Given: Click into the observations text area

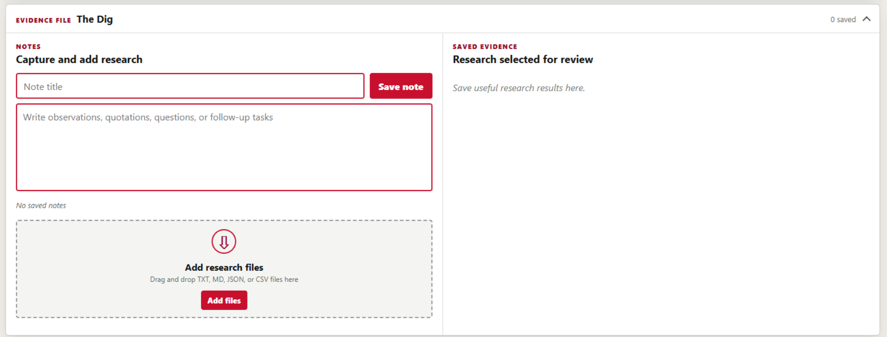Looking at the screenshot, I should click(x=224, y=147).
